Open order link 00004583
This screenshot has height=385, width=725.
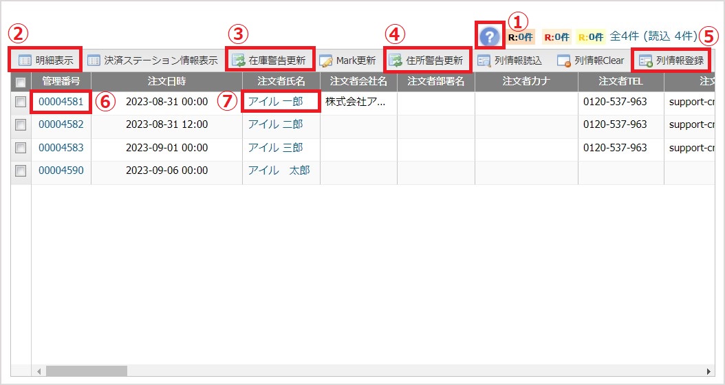coord(61,147)
